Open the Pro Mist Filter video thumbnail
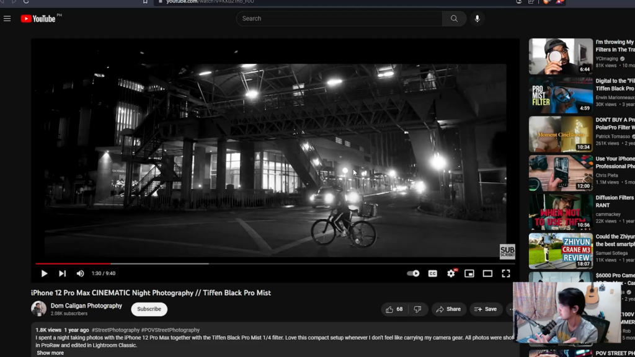635x357 pixels. (x=561, y=95)
